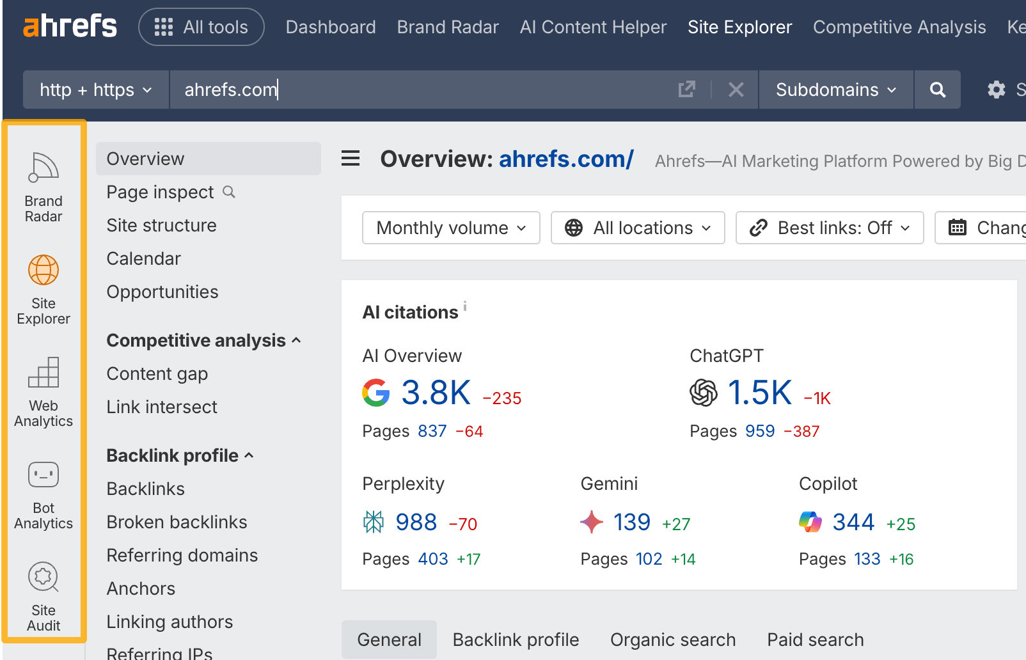Open the ahrefs.com/ overview link

(565, 159)
